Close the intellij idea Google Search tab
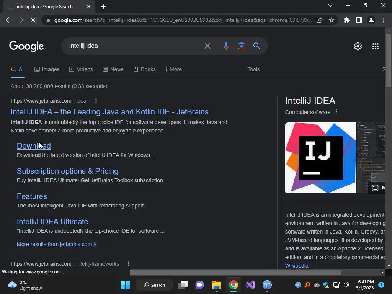Image resolution: width=392 pixels, height=294 pixels. [x=89, y=7]
